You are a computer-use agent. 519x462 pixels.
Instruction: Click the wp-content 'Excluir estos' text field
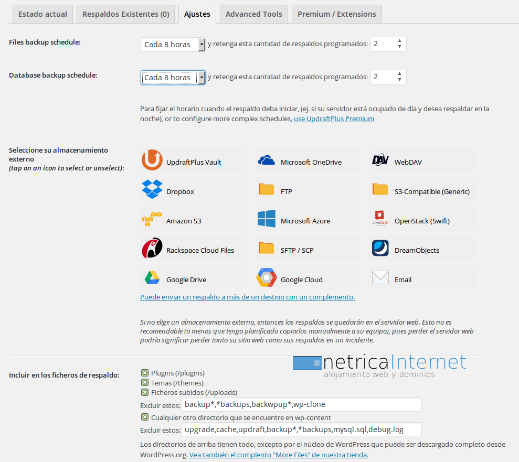pyautogui.click(x=301, y=429)
